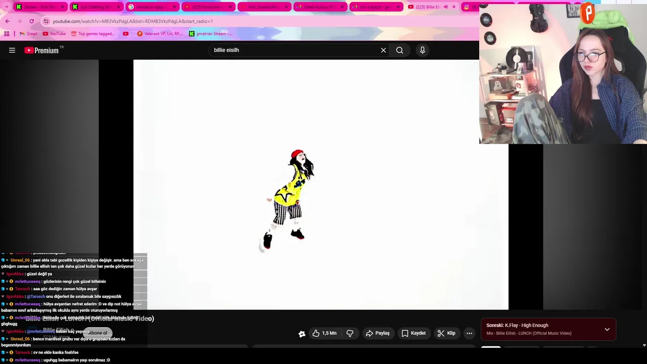
Task: Dislike the video with thumbs-down
Action: click(x=350, y=333)
